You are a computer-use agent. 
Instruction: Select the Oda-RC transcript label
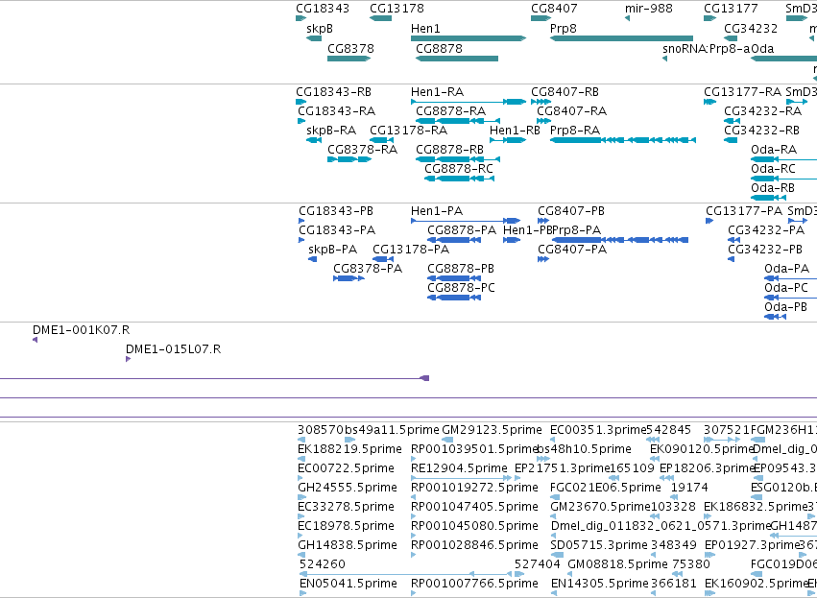(773, 169)
